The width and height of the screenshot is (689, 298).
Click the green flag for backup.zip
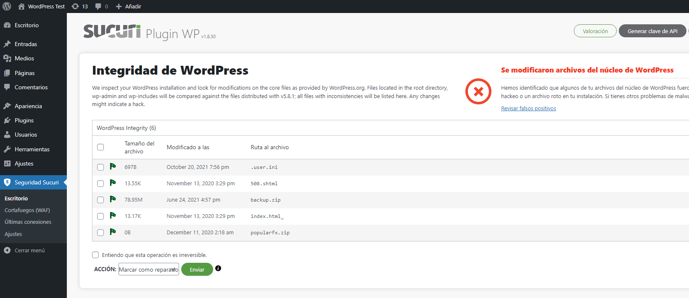coord(113,199)
